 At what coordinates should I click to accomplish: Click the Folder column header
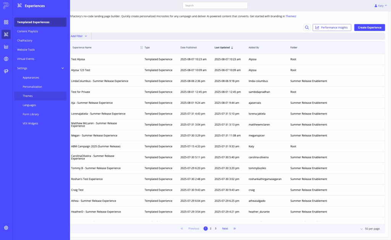[294, 48]
